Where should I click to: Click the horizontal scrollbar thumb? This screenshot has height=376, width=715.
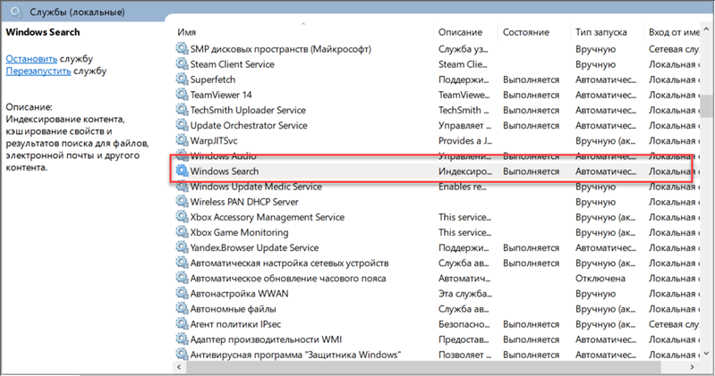point(423,367)
